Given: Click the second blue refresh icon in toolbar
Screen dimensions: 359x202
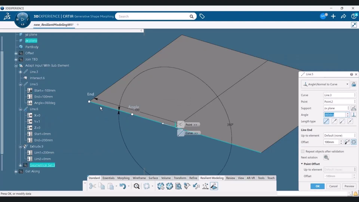Looking at the screenshot, I should [x=169, y=186].
